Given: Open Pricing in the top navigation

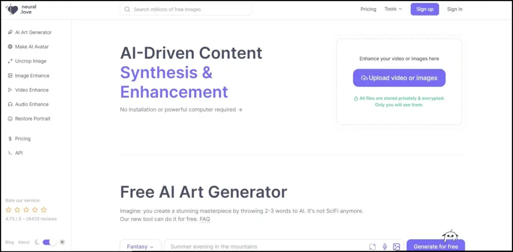Looking at the screenshot, I should (x=368, y=9).
